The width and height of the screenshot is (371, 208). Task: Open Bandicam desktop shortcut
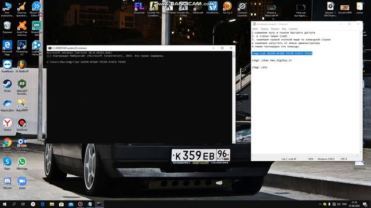click(x=22, y=125)
